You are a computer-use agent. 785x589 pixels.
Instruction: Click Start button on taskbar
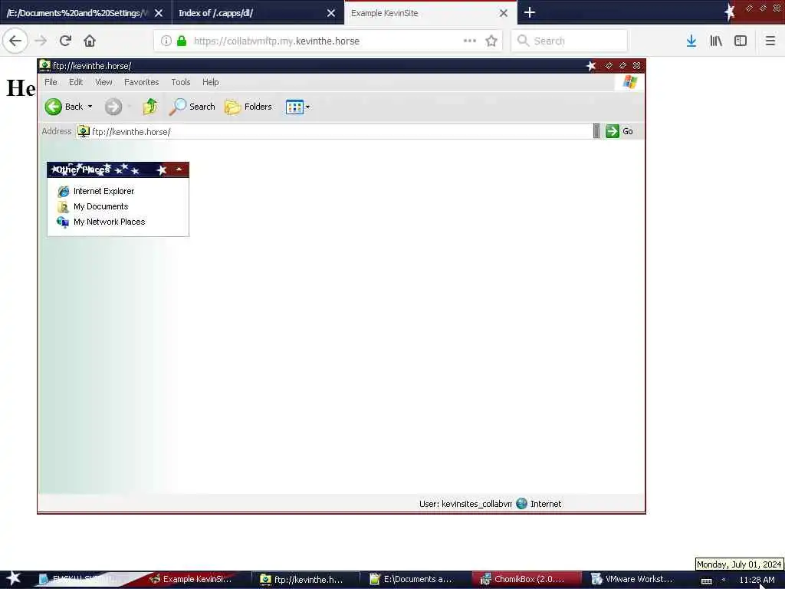[x=13, y=578]
